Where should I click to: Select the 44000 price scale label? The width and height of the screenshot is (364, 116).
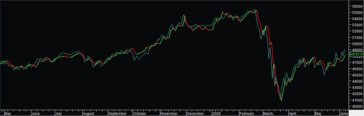point(357,81)
